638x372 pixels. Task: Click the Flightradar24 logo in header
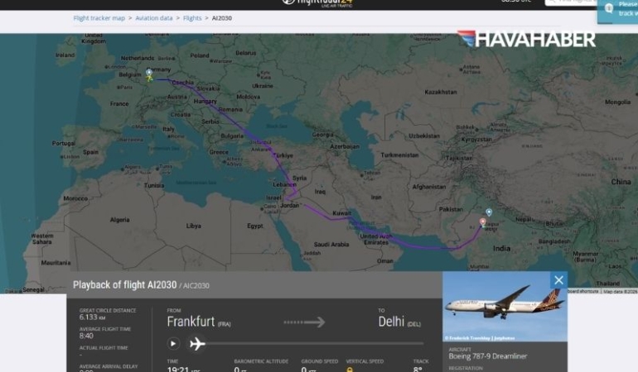[x=317, y=2]
